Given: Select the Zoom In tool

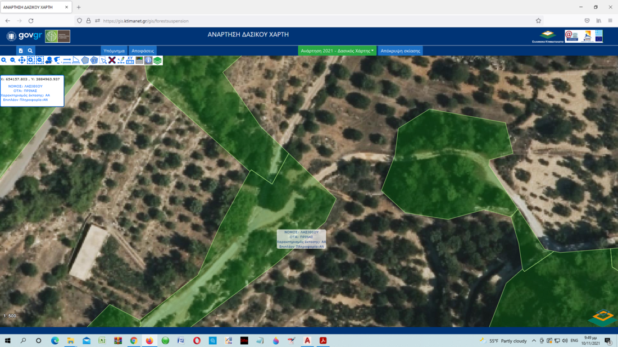Looking at the screenshot, I should click(x=4, y=60).
